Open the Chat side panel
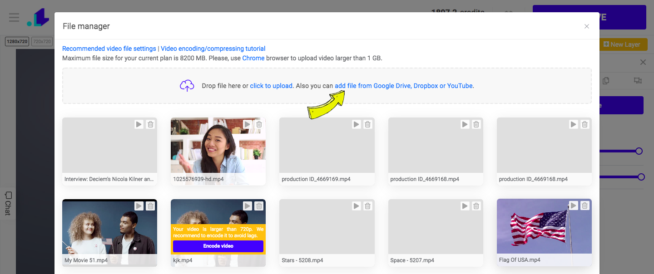The image size is (654, 274). [x=8, y=203]
